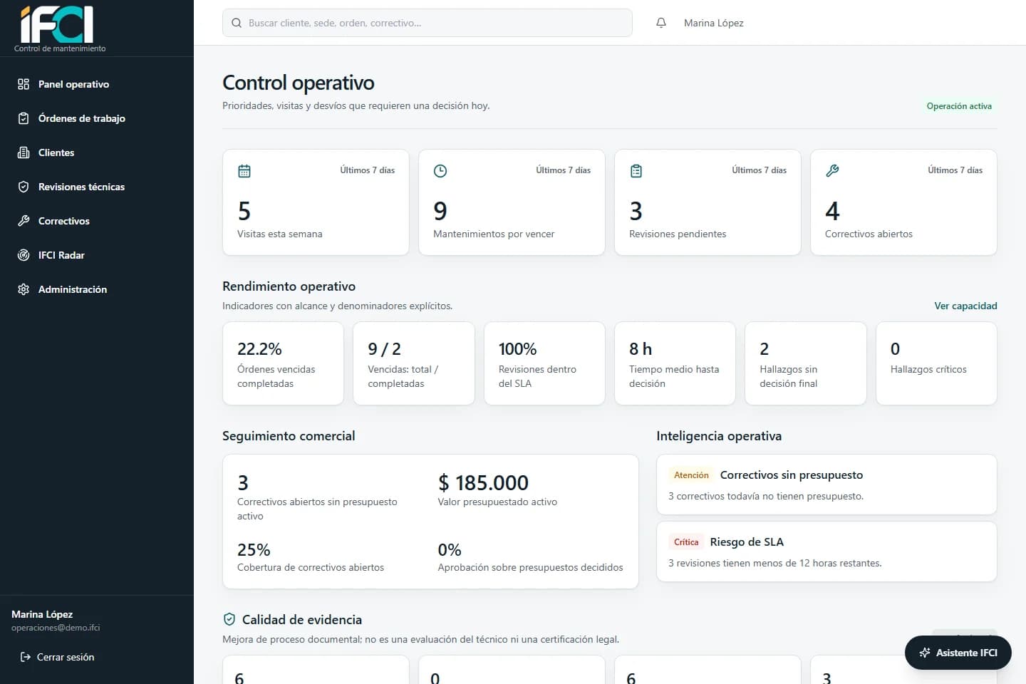Click the Revisiones técnicas shield icon

pos(24,187)
